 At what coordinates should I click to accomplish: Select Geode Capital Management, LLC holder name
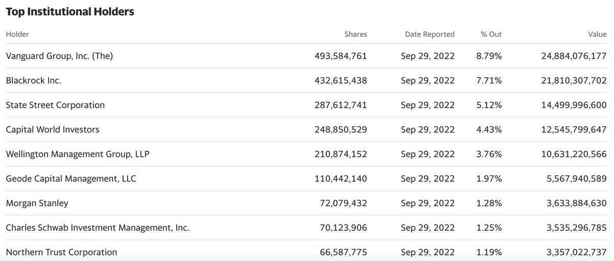71,179
